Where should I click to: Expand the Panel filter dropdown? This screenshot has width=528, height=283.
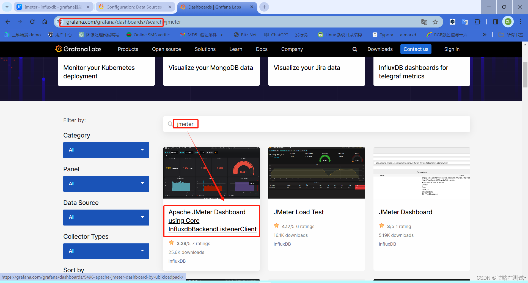[106, 184]
